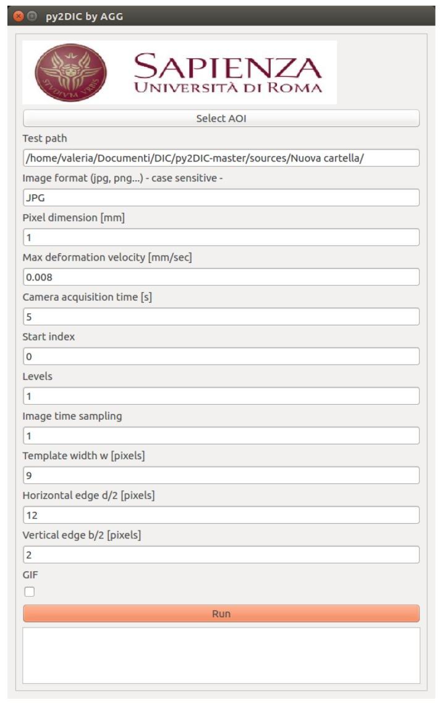Click the Horizontal edge d/2 field
This screenshot has height=705, width=443.
[x=221, y=514]
